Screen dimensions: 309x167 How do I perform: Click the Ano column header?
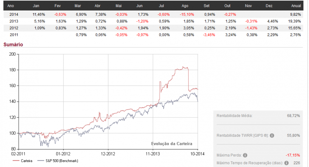click(11, 6)
